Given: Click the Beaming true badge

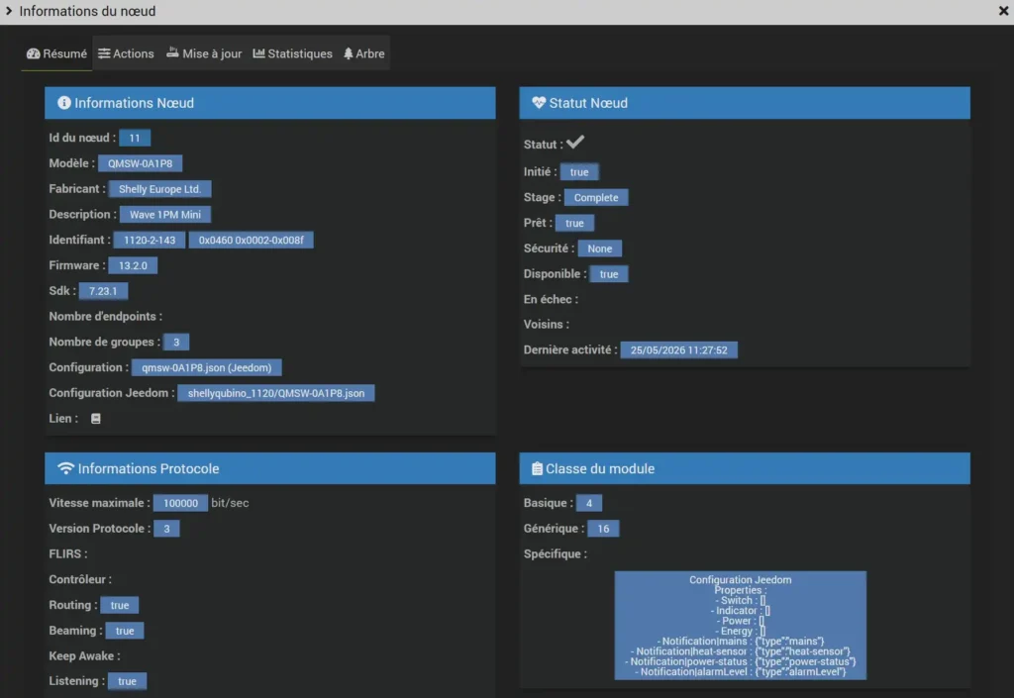Looking at the screenshot, I should [125, 631].
